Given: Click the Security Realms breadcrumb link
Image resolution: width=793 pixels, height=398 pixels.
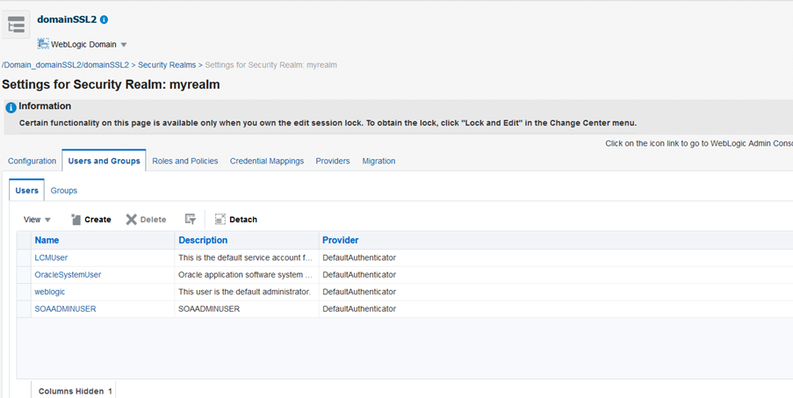Looking at the screenshot, I should pyautogui.click(x=167, y=65).
